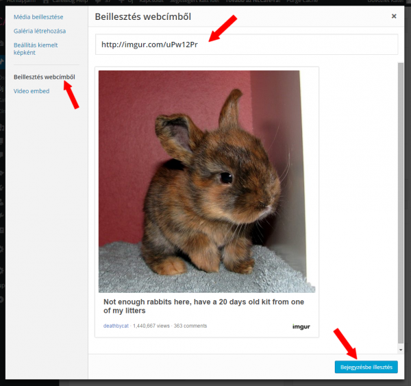The height and width of the screenshot is (386, 411).
Task: Open the deathbycat author link
Action: coord(116,326)
